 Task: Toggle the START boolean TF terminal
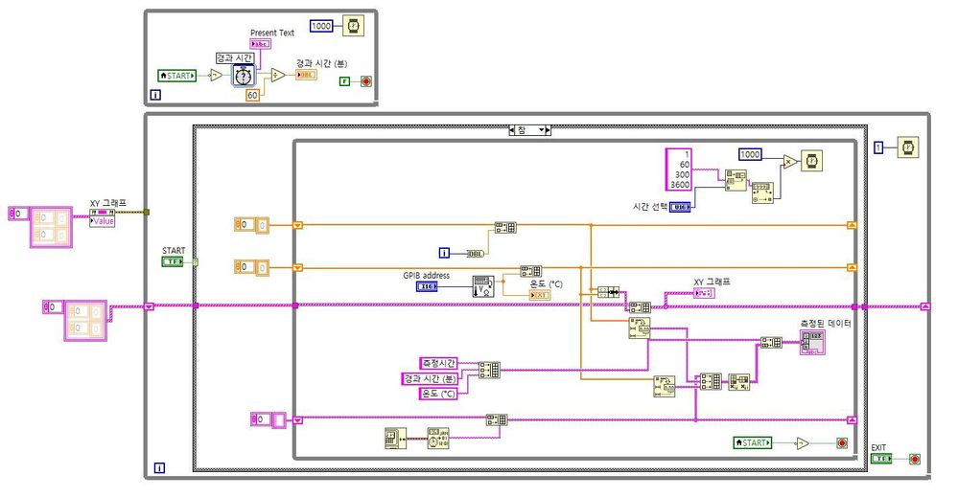172,261
